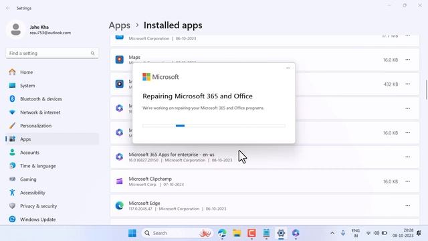This screenshot has height=241, width=428.
Task: Open Microsoft 365 from the taskbar
Action: [x=296, y=233]
